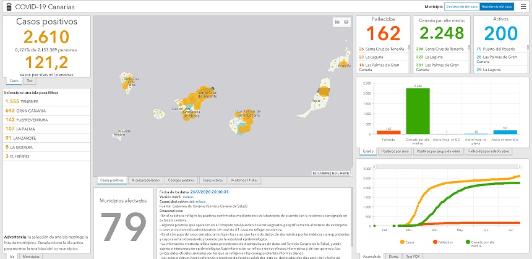Toggle the Fallecidos legend marker in the chart
This screenshot has width=532, height=259.
pyautogui.click(x=435, y=242)
